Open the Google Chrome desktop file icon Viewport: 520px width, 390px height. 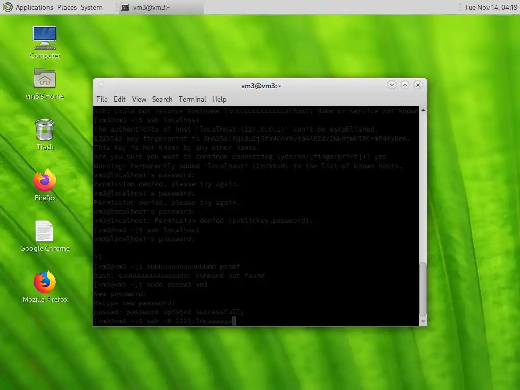45,236
